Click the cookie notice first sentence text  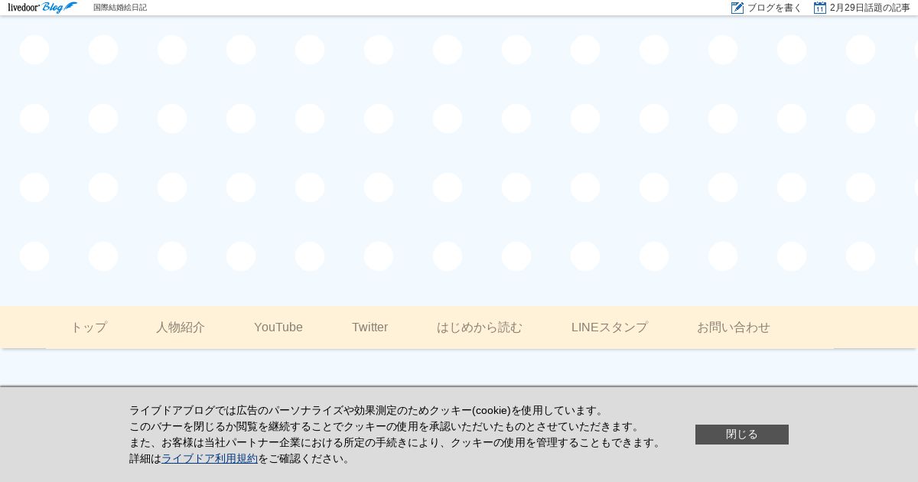tap(368, 410)
